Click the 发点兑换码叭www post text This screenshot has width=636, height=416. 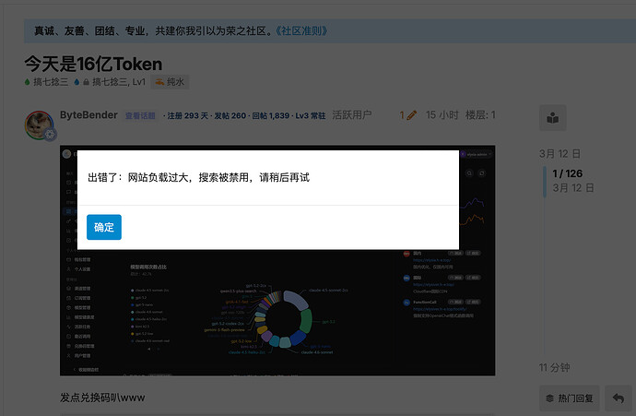102,398
